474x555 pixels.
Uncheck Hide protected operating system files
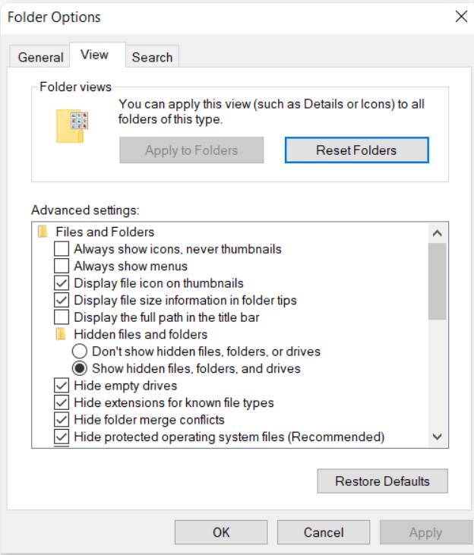point(62,437)
